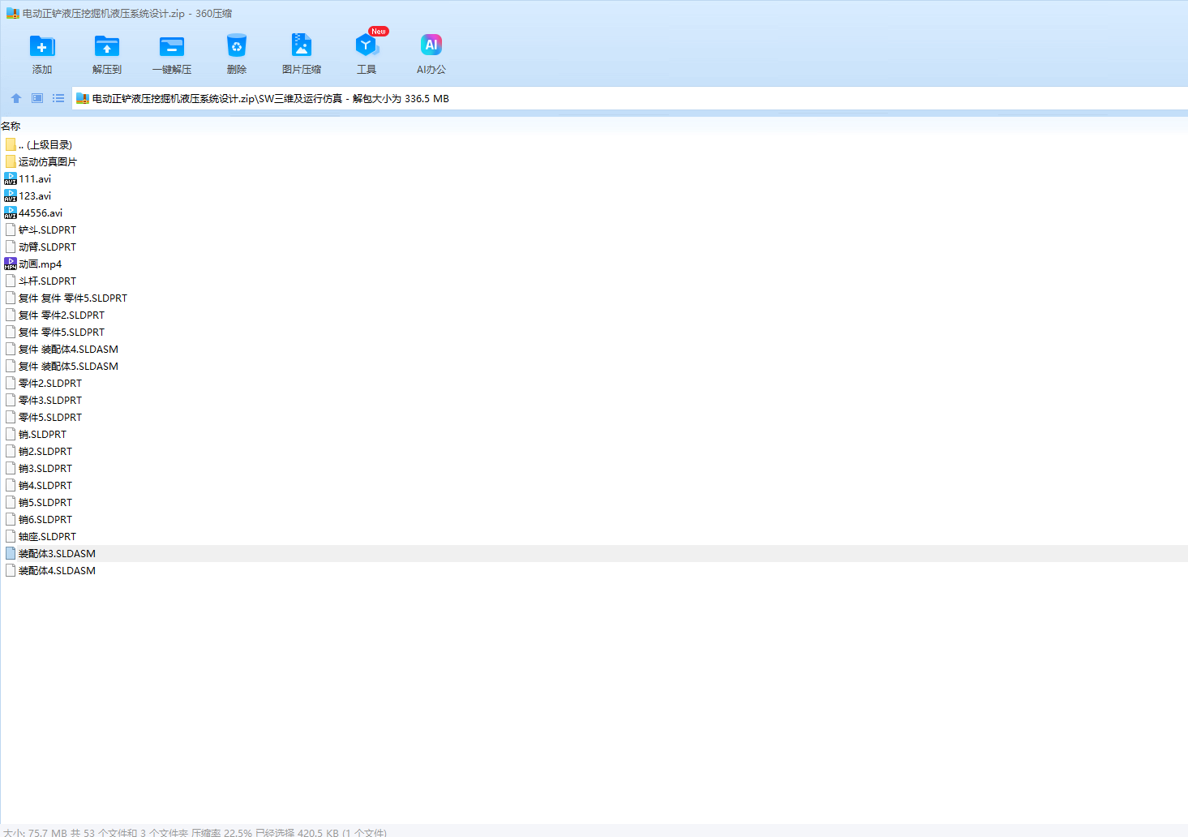Click the 360压缩 title bar app icon

click(x=12, y=13)
